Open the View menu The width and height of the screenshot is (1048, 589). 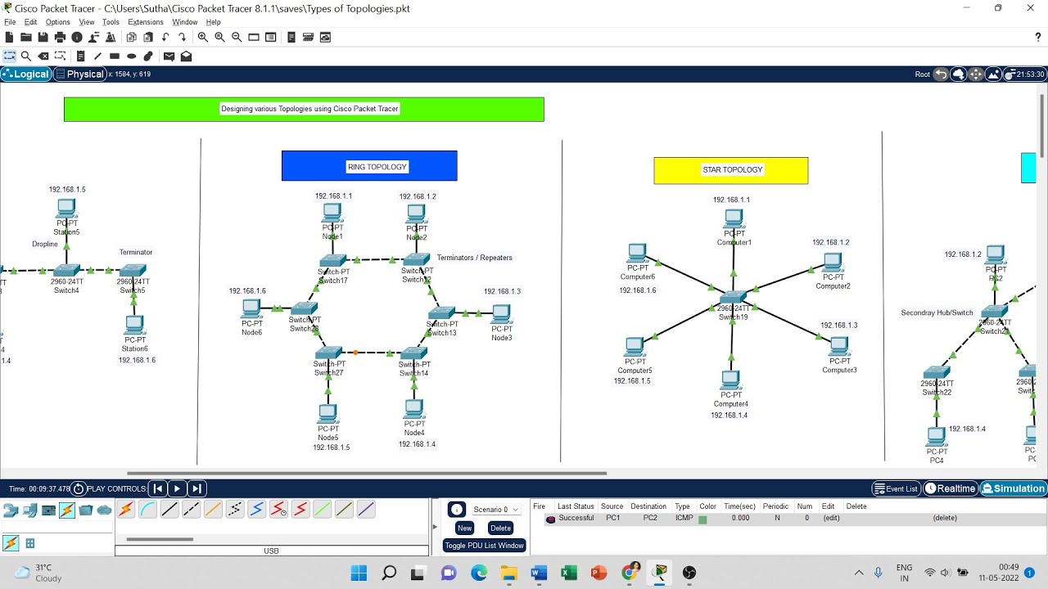86,22
